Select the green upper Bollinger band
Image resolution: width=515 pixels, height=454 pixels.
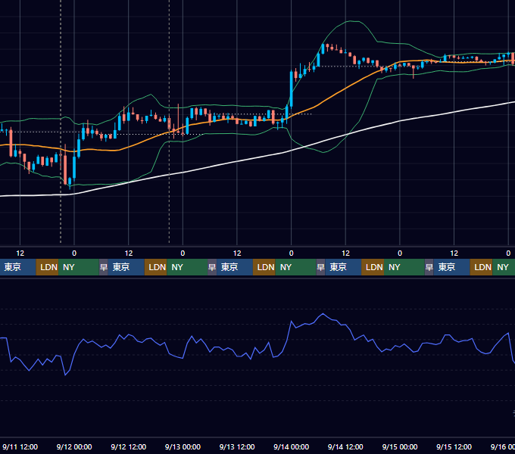[351, 21]
